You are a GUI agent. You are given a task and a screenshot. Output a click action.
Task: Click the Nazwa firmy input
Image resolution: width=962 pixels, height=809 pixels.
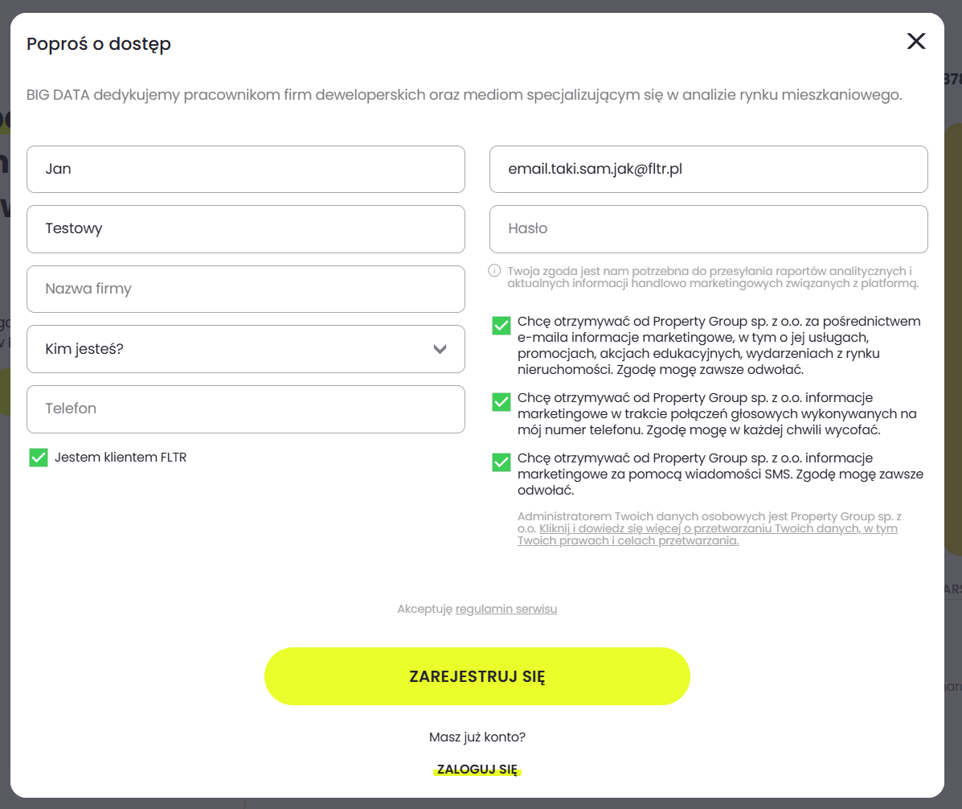245,289
